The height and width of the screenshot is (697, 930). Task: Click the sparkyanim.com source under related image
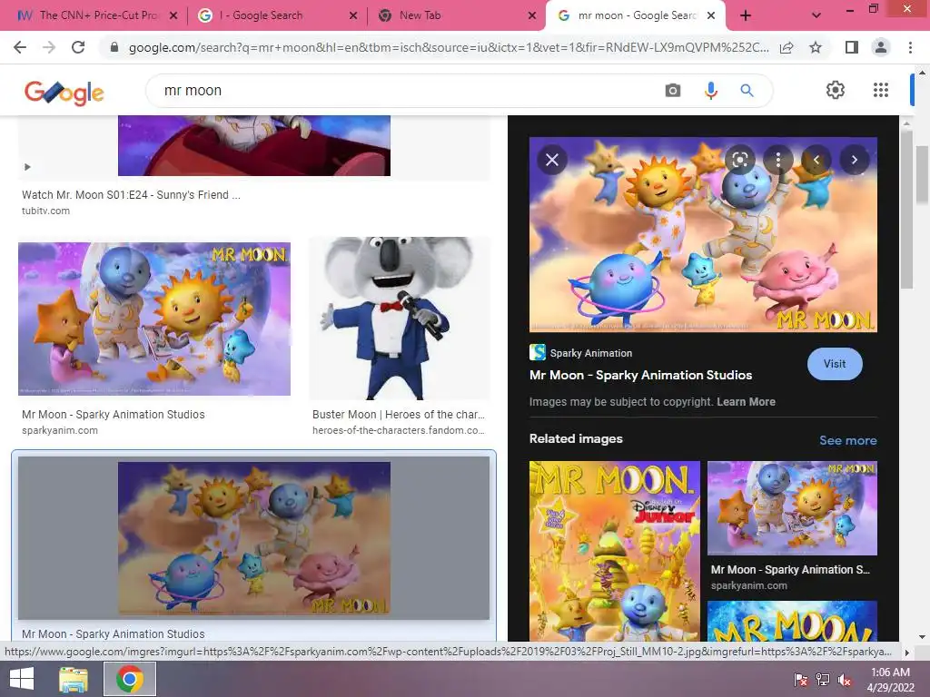coord(748,585)
